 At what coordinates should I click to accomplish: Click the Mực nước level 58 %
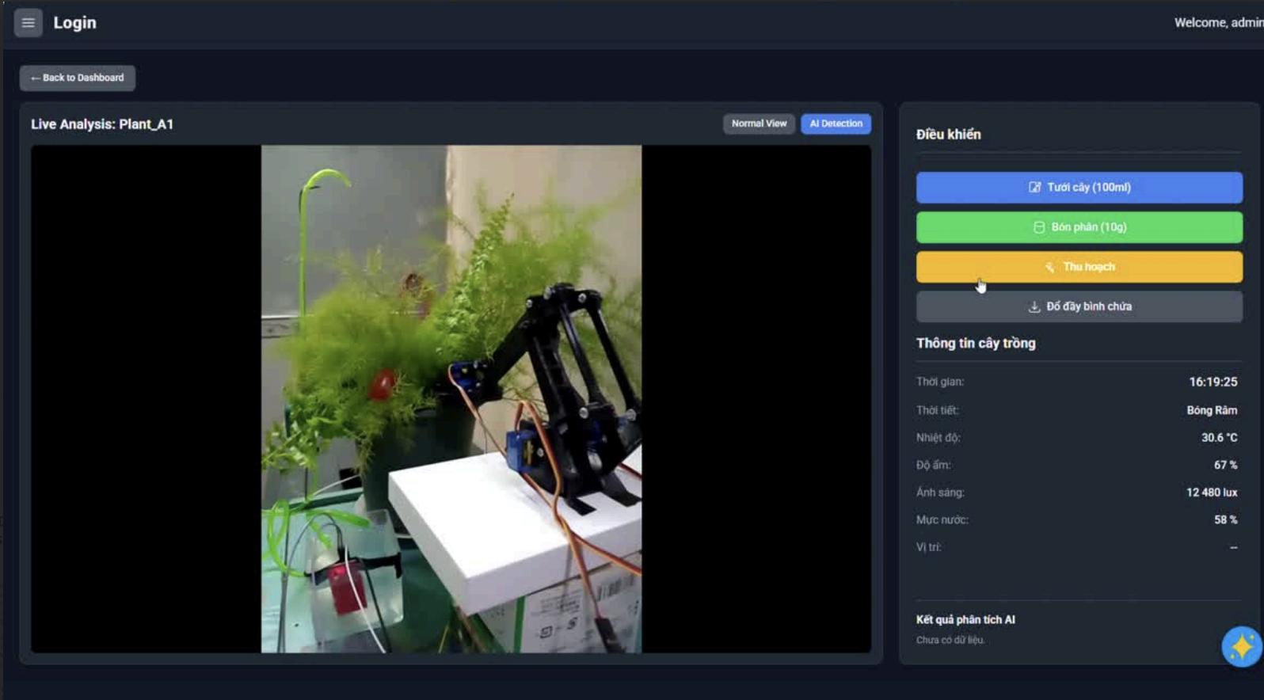1224,519
